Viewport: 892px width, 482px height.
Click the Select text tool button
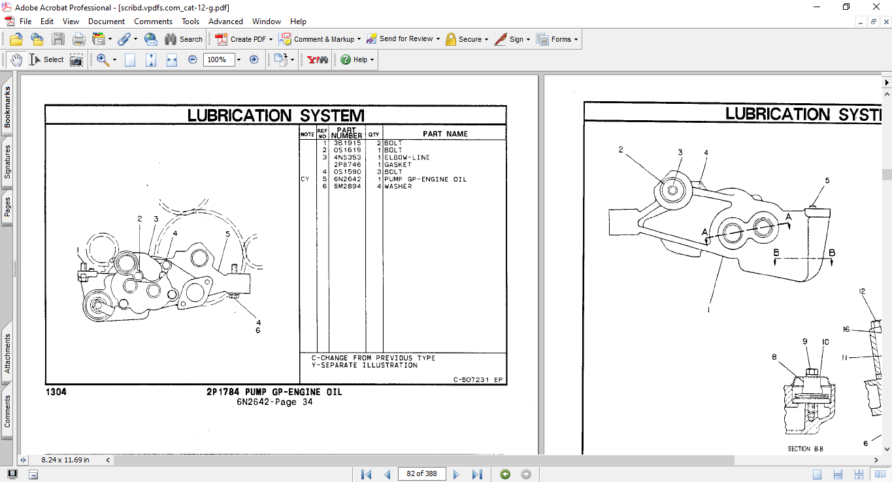pyautogui.click(x=46, y=59)
